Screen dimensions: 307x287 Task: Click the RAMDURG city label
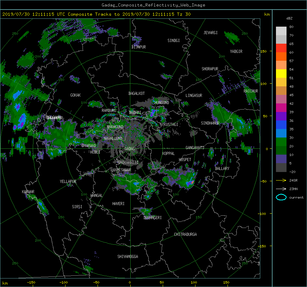tap(109, 111)
